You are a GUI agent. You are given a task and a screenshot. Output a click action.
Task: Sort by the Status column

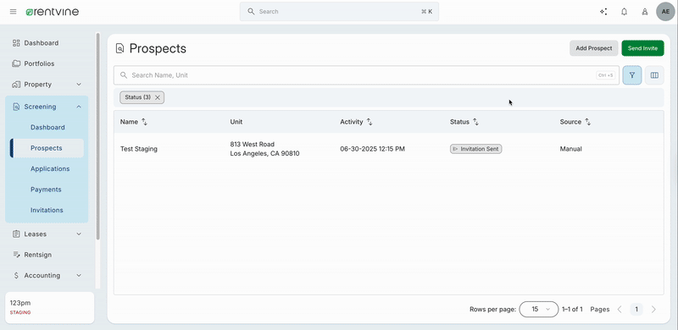pos(475,122)
